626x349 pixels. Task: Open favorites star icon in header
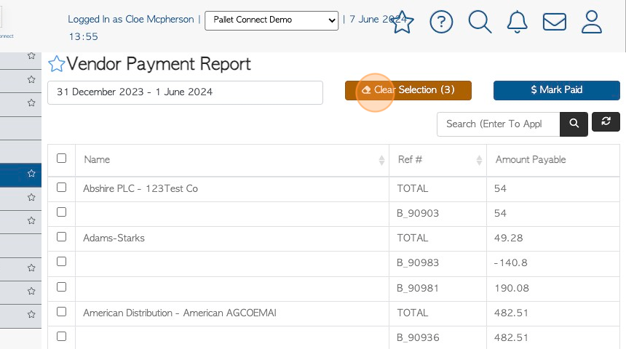pyautogui.click(x=402, y=23)
